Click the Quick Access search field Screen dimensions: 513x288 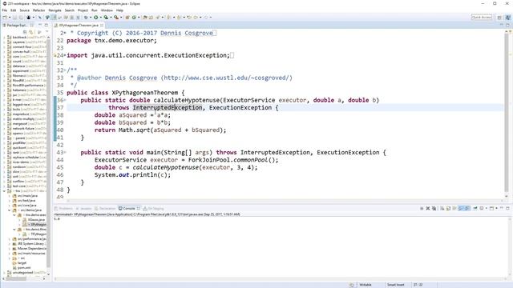click(482, 18)
